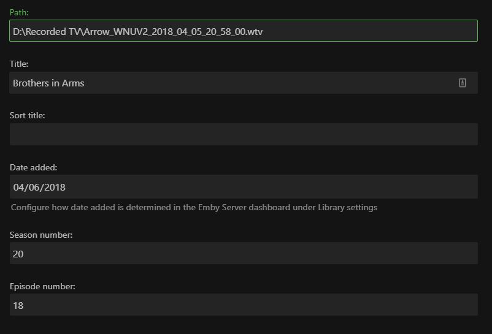Click the year '2018' in Date added
The width and height of the screenshot is (492, 334).
point(55,187)
